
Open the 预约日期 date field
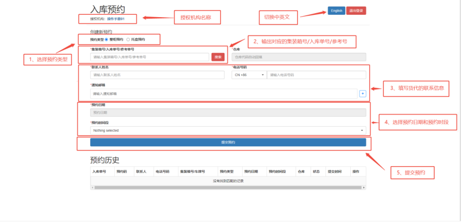coord(228,113)
